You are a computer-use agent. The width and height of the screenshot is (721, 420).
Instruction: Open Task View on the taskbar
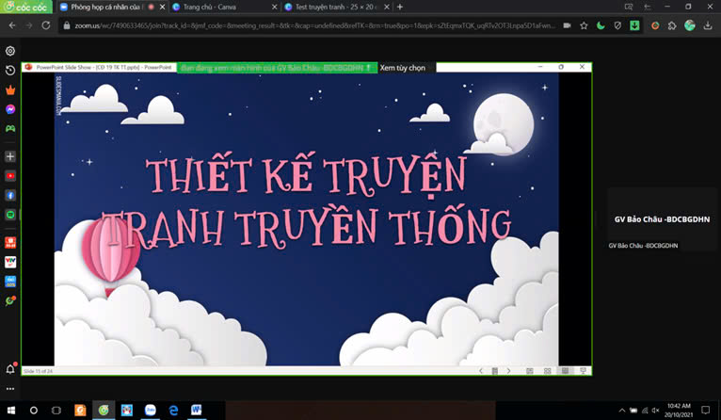click(x=56, y=410)
